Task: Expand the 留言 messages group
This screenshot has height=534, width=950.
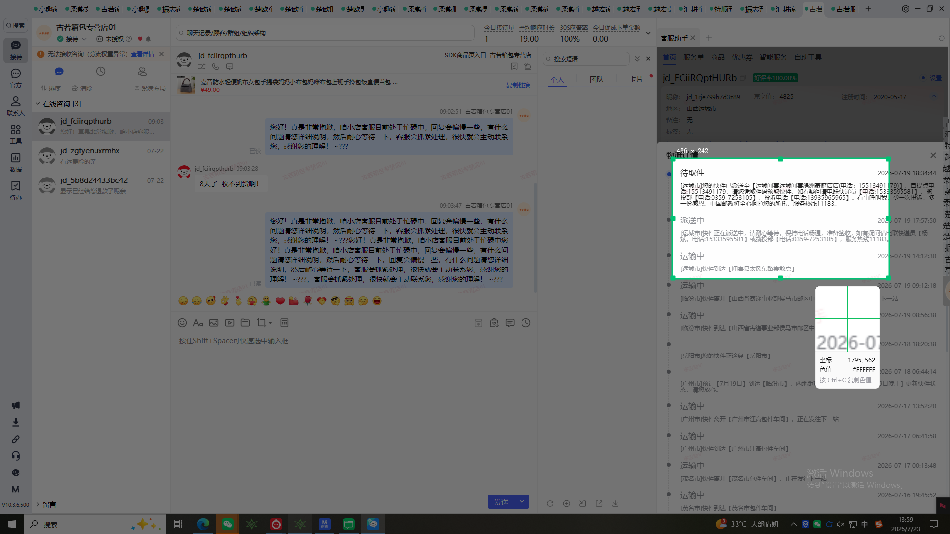Action: click(38, 504)
